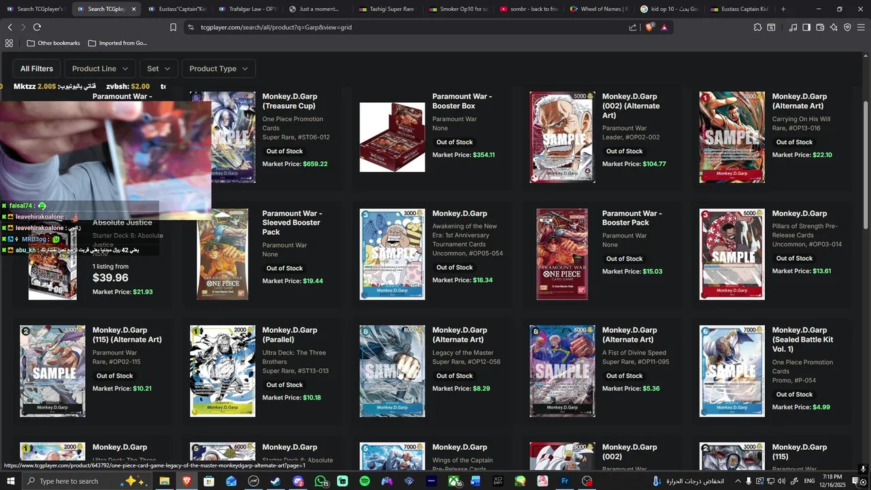Open A Fist of Divine Speed Garp listing
This screenshot has width=871, height=490.
pos(630,335)
